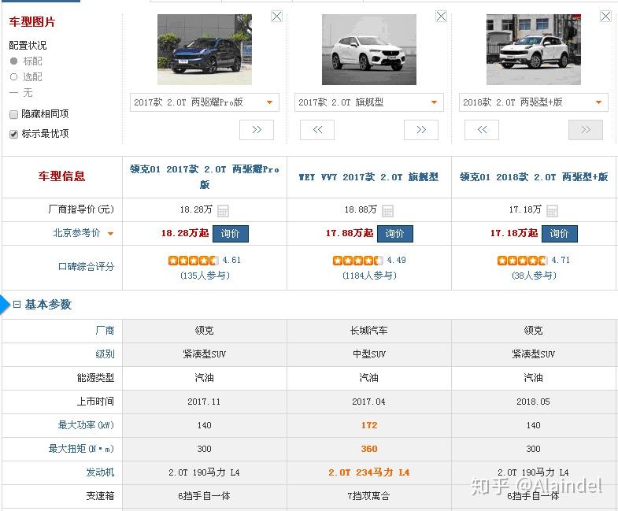Open the (38人参与) reviews link
The image size is (618, 511).
tap(534, 276)
